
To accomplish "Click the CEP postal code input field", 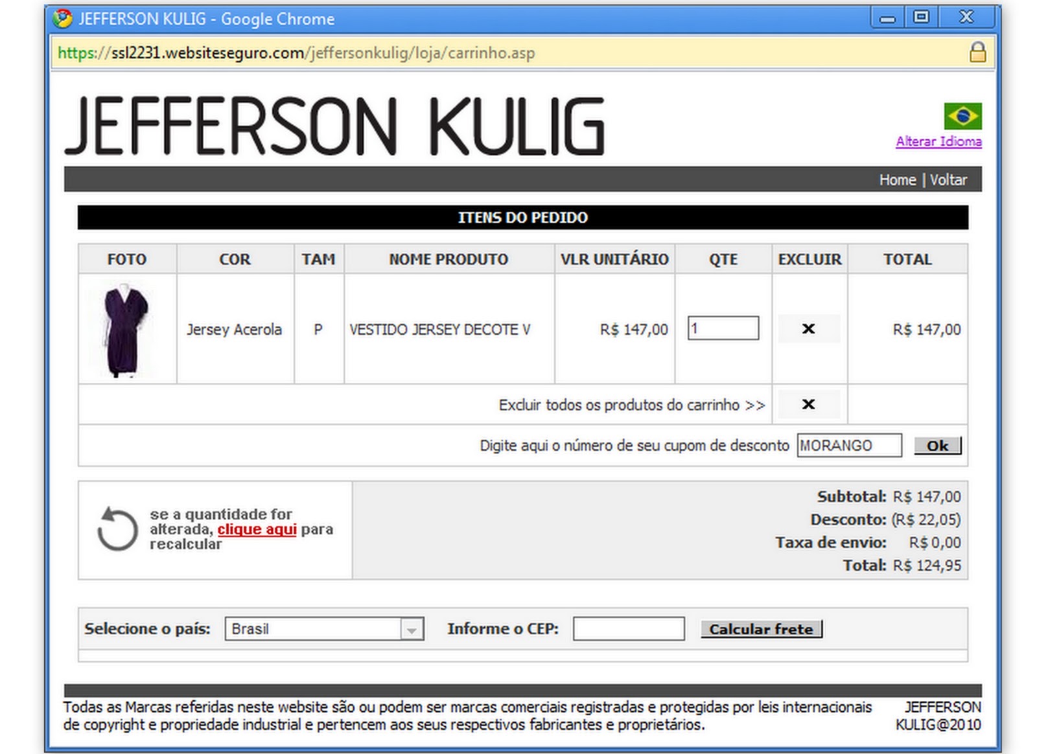I will (629, 629).
